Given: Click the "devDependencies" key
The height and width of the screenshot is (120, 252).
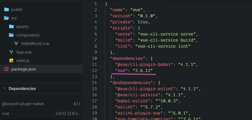Looking at the screenshot, I should point(131,83).
